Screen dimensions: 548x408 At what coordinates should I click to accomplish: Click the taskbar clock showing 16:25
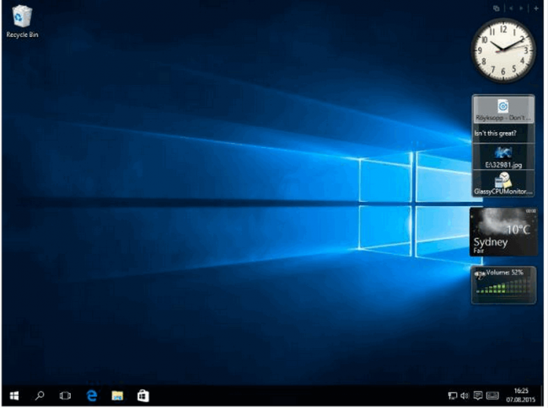tap(520, 395)
